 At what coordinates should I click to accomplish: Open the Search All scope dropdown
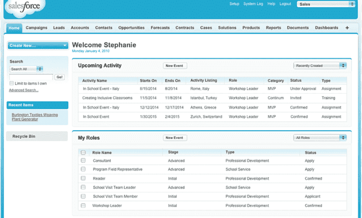coord(27,69)
